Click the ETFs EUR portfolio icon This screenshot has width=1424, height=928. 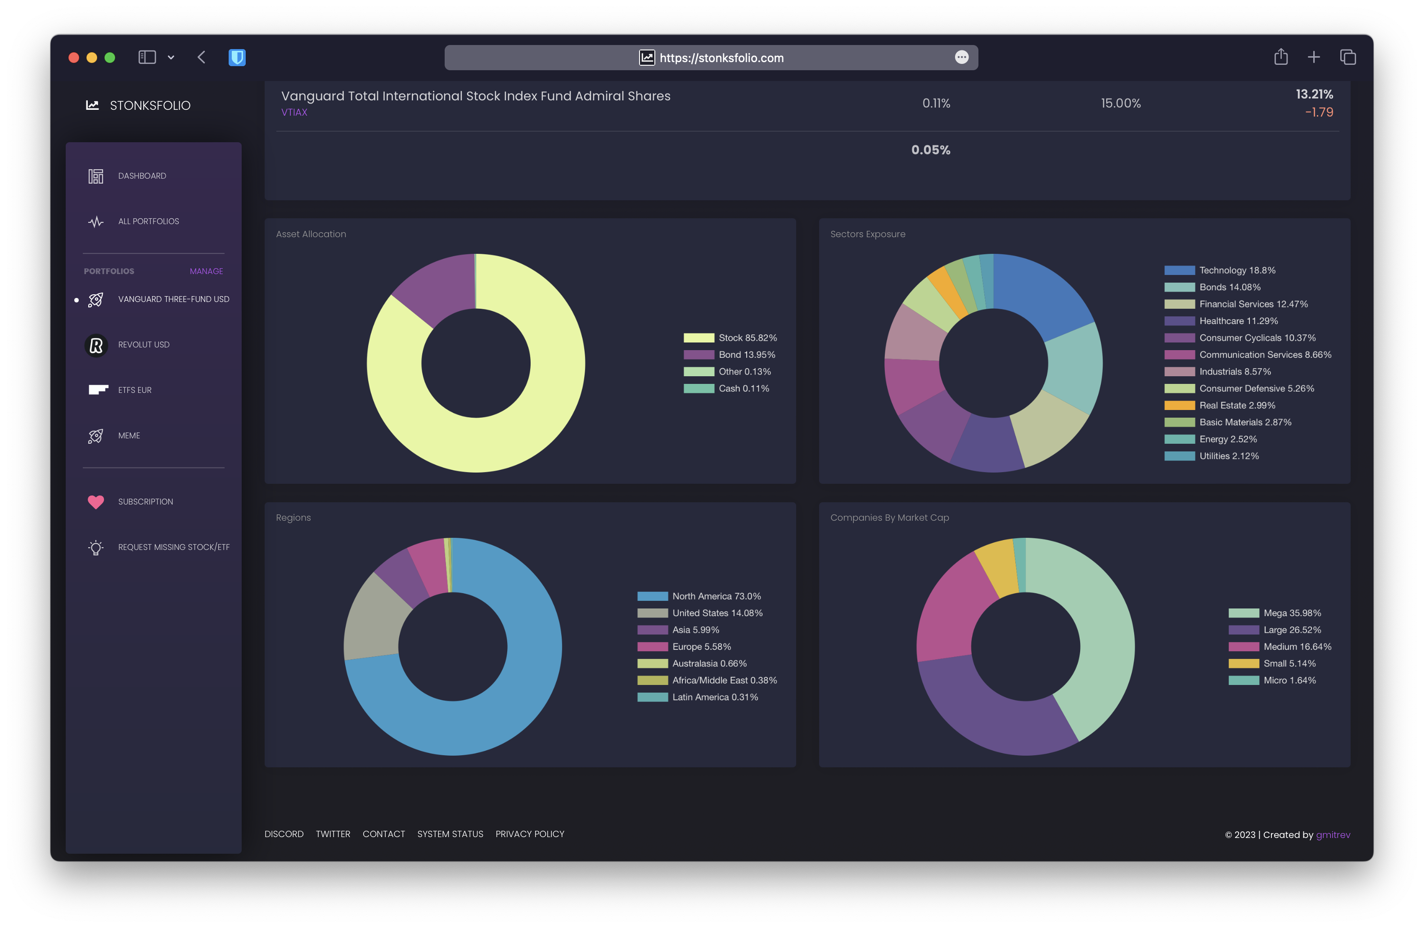(98, 389)
